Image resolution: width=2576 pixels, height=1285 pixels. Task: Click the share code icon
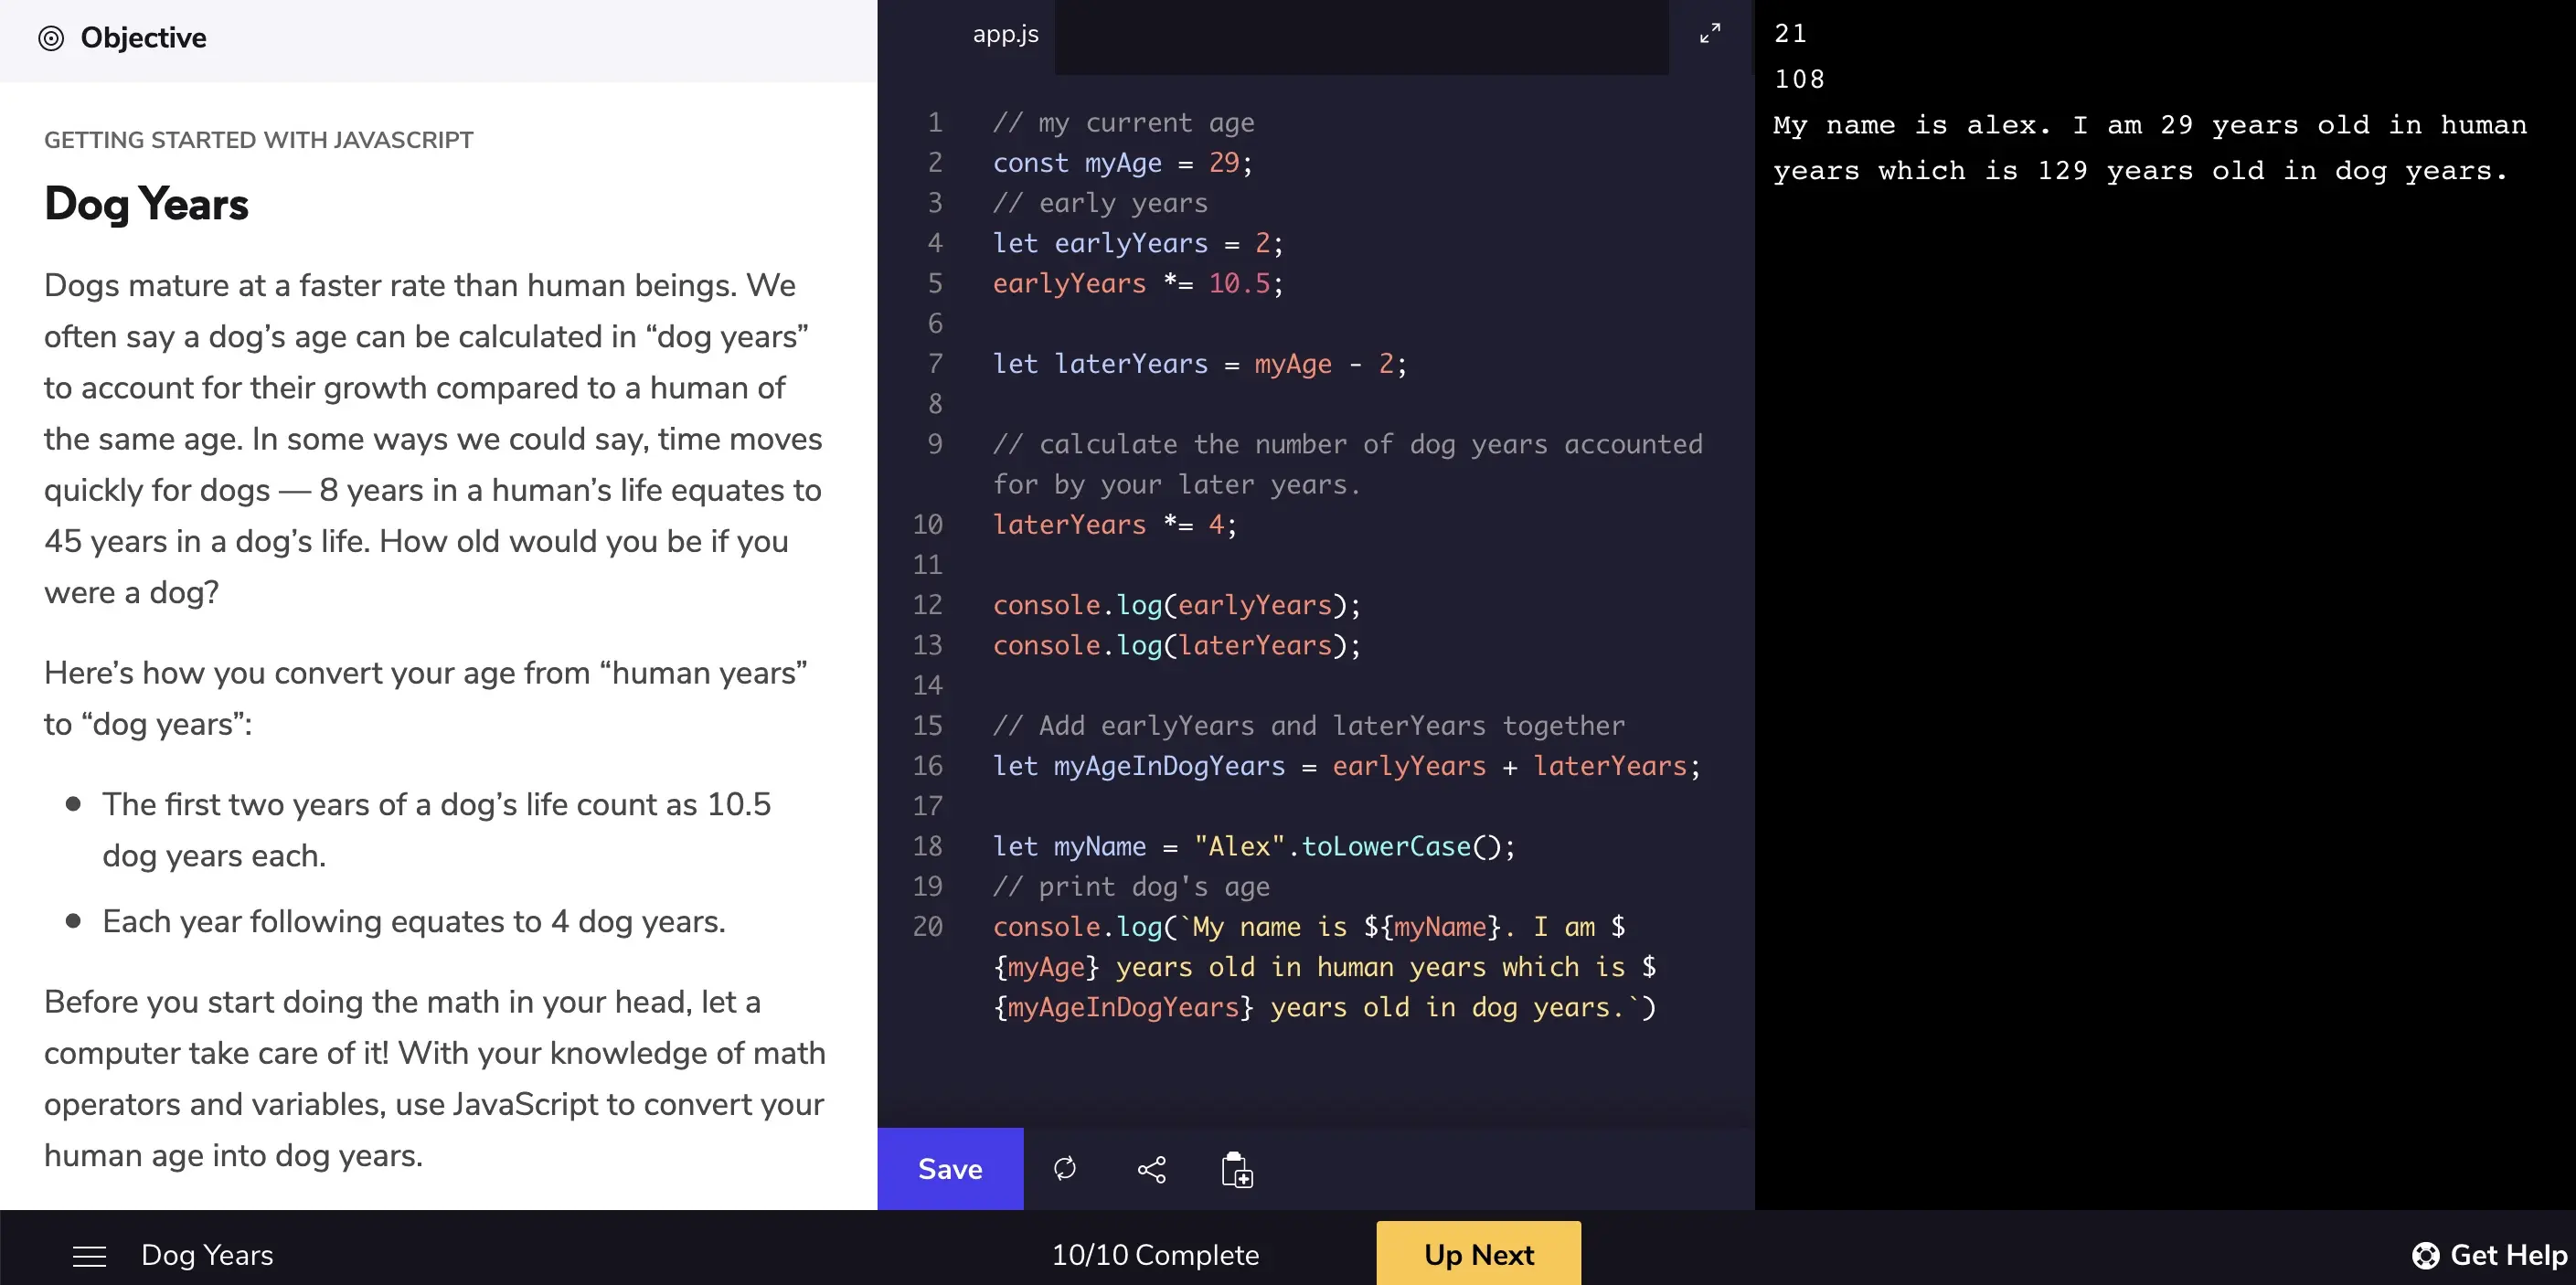pyautogui.click(x=1151, y=1169)
